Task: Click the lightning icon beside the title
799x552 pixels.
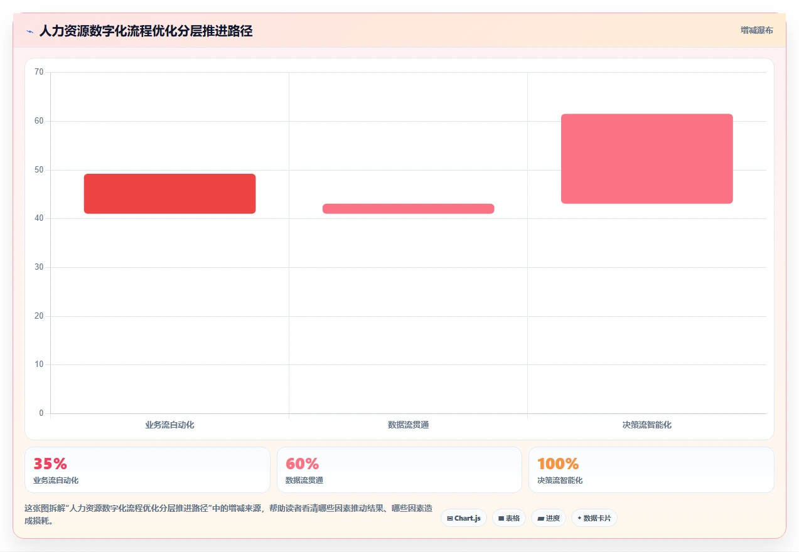Action: point(29,31)
